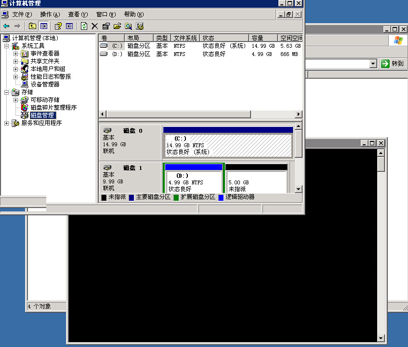
Task: Click the Properties help icon with question mark
Action: click(x=58, y=26)
